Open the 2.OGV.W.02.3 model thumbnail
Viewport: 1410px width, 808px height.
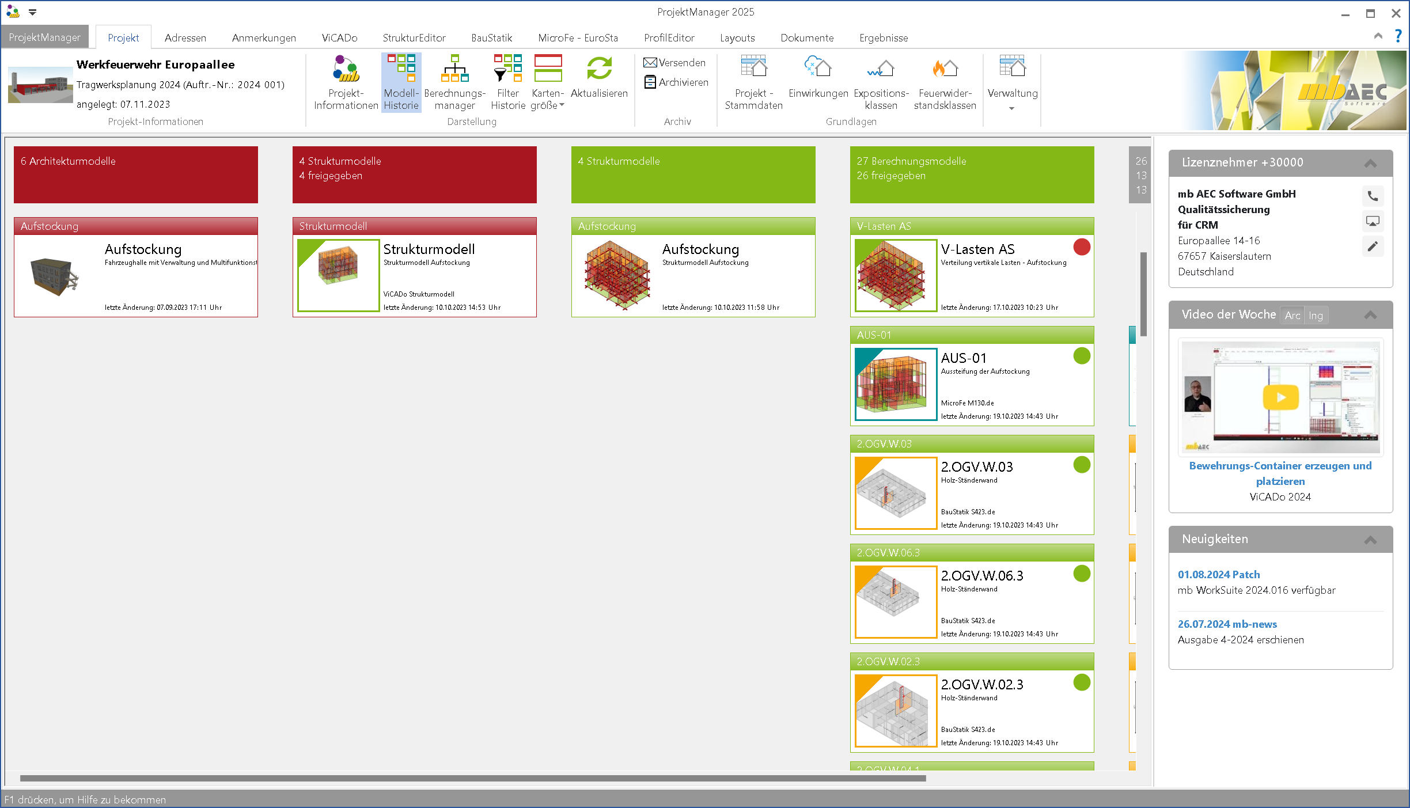(896, 711)
